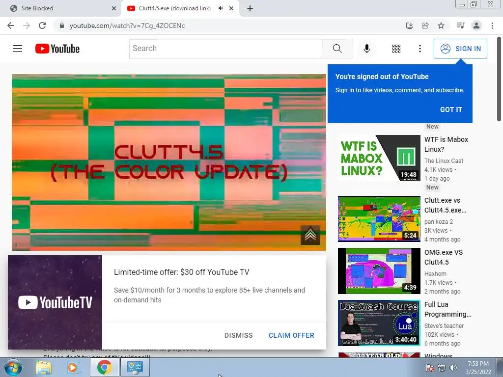Open YouTube settings three-dot menu

point(419,49)
